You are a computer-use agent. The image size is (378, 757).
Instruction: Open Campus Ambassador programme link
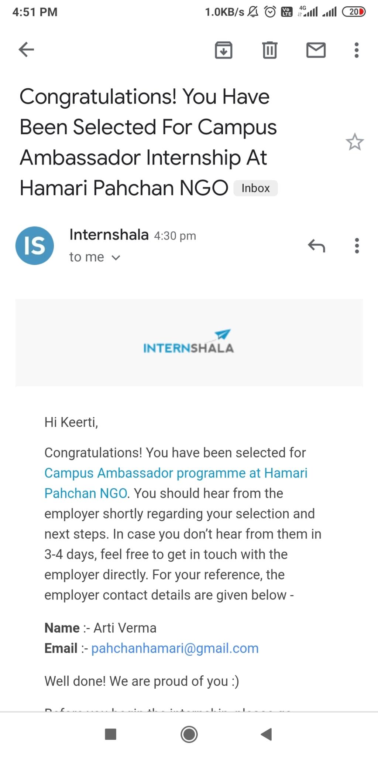pyautogui.click(x=176, y=483)
